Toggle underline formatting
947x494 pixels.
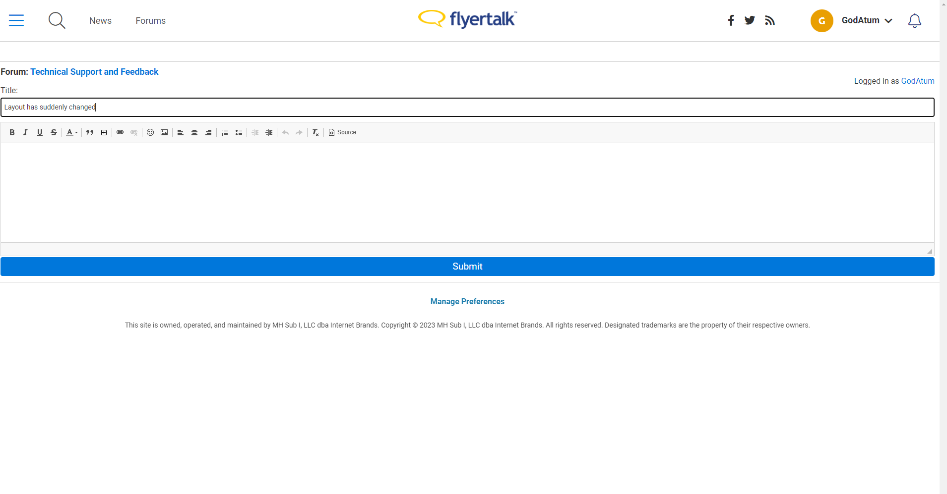[40, 132]
